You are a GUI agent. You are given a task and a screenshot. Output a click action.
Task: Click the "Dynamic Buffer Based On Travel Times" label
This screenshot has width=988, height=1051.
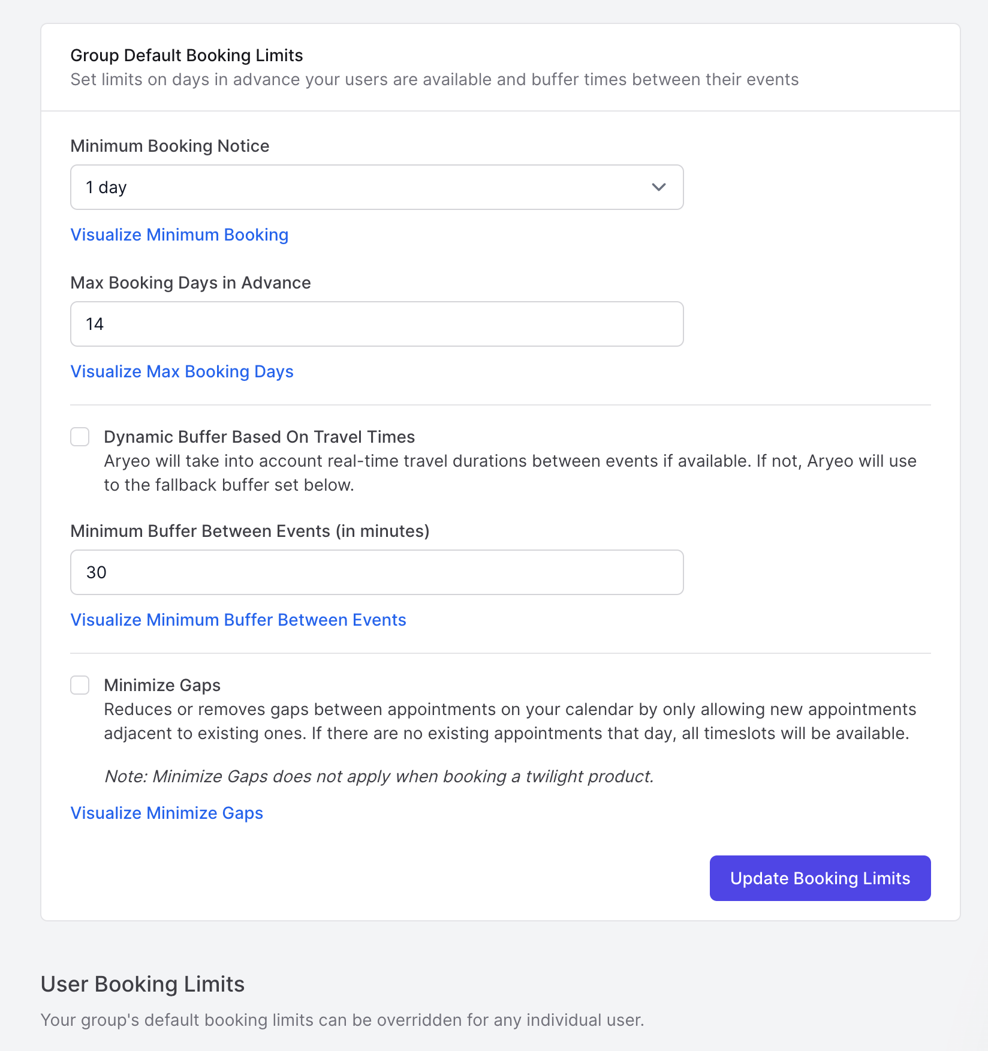(x=259, y=437)
